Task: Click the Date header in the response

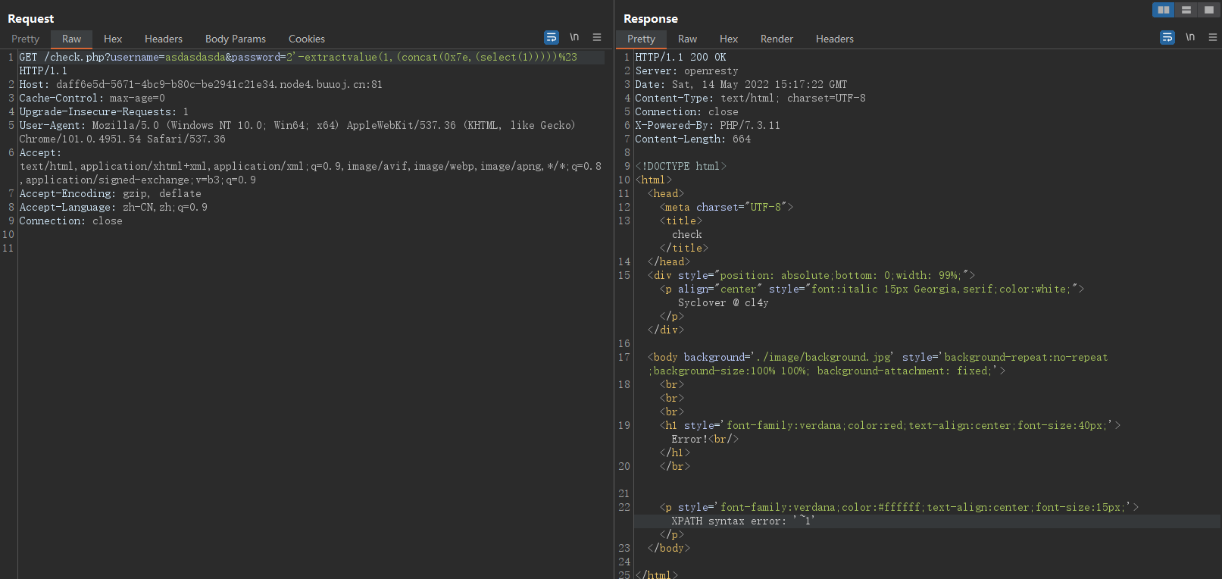Action: [741, 84]
